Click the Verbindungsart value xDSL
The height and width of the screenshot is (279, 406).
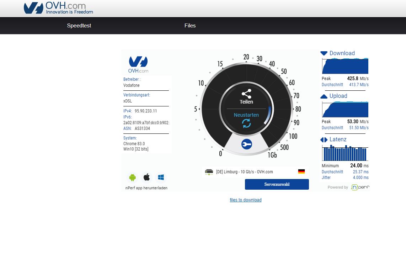[x=127, y=101]
